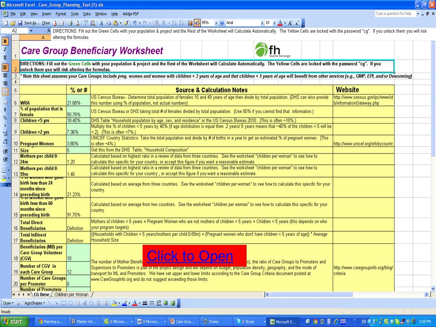Open the Undo history dropdown arrow
The width and height of the screenshot is (436, 327).
point(139,23)
